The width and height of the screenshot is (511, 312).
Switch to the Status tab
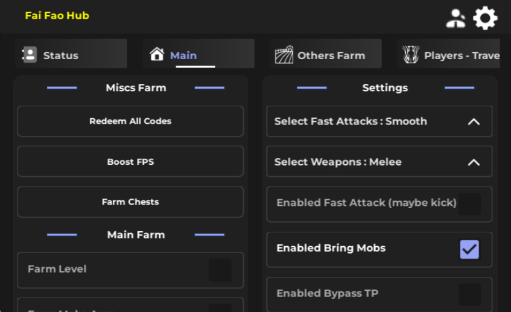point(71,54)
